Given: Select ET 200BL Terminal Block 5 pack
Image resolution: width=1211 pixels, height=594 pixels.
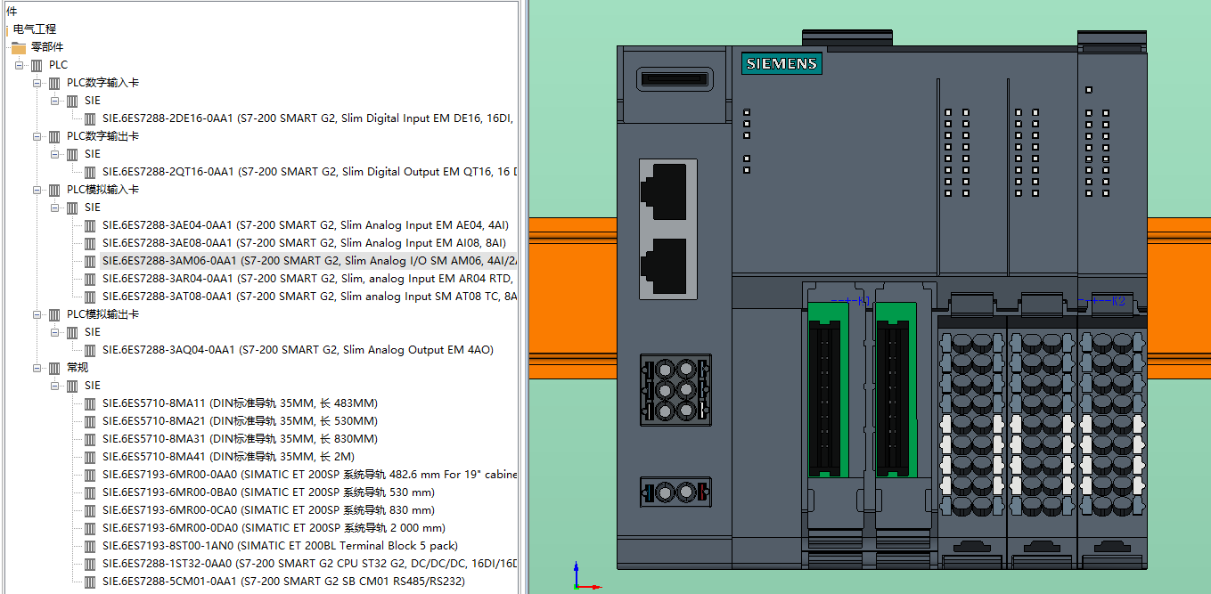Looking at the screenshot, I should pyautogui.click(x=280, y=546).
